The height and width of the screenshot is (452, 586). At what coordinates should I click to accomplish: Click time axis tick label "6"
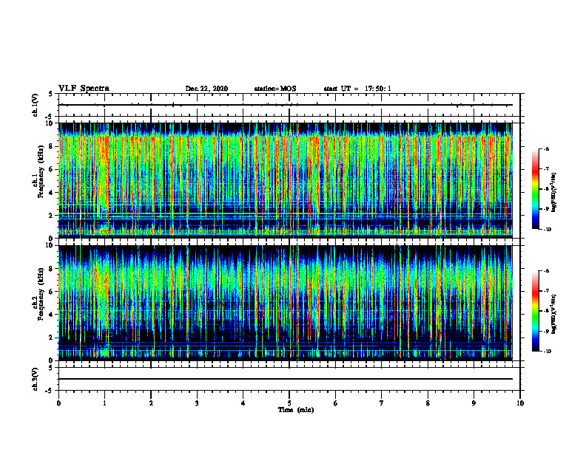coord(336,403)
